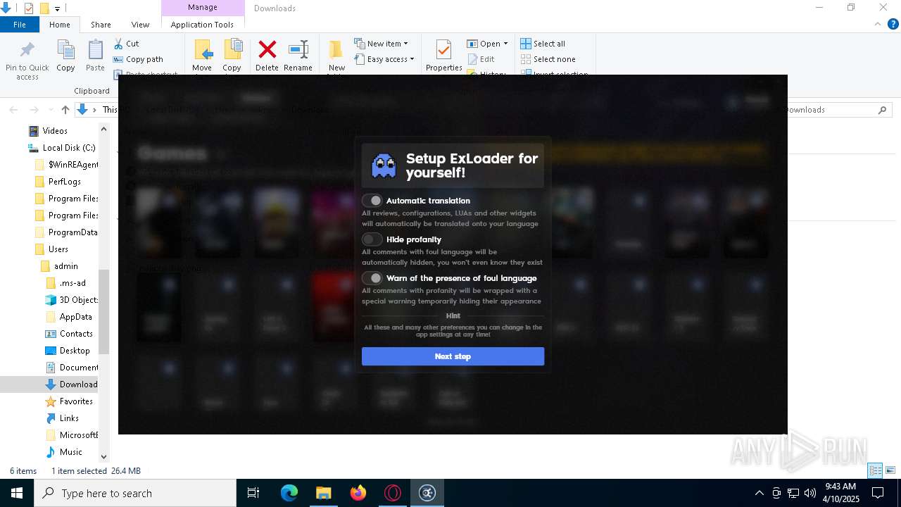Screen dimensions: 901x507
Task: Select Links in navigation pane
Action: pos(69,418)
